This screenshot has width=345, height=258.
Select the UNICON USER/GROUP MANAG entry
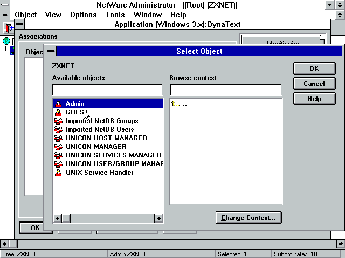[x=108, y=163]
